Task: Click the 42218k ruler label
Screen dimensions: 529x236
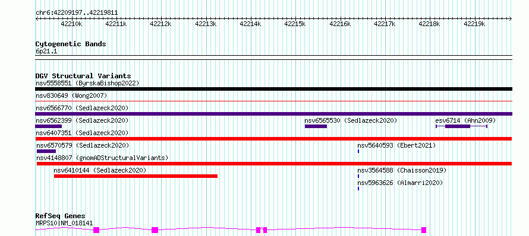Action: point(430,24)
